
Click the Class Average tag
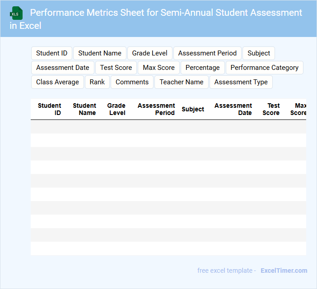57,82
